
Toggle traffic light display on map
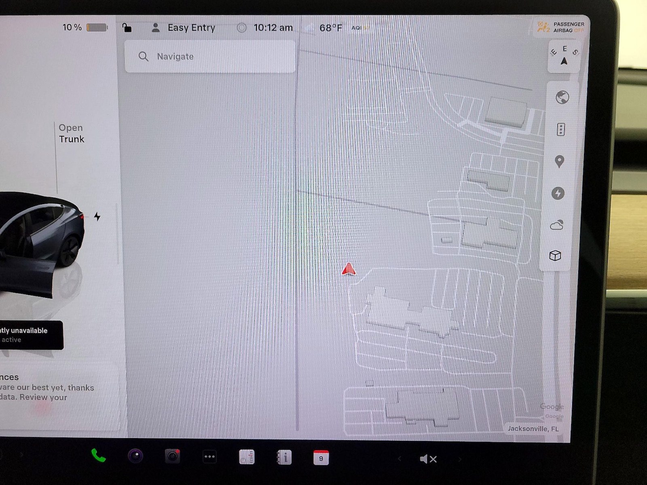click(560, 129)
